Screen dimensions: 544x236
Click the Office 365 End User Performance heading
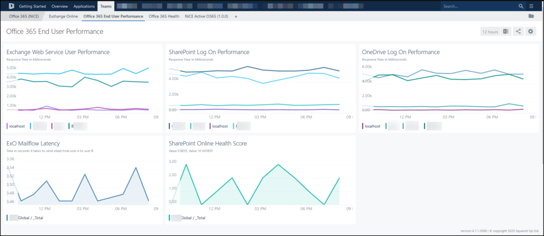(x=55, y=31)
